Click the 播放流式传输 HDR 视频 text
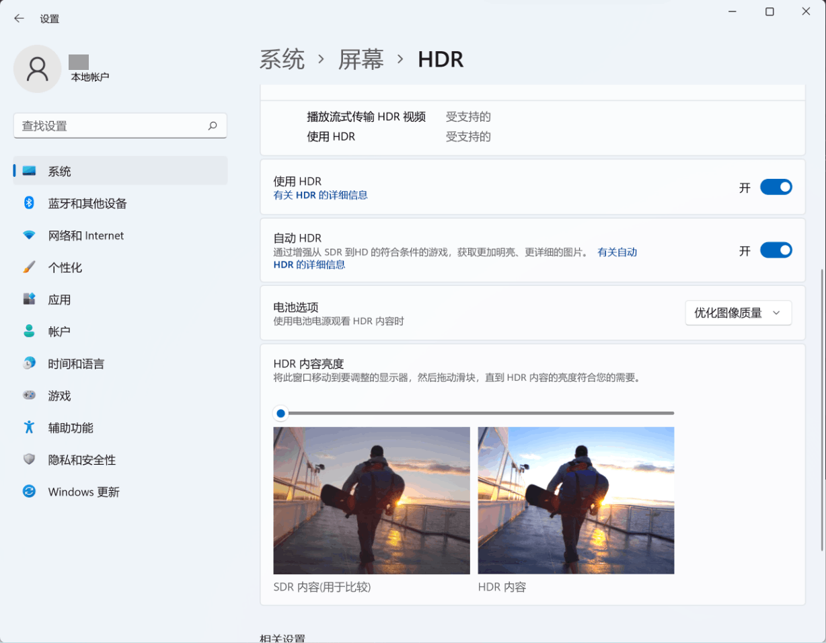Screen dimensions: 826x643 coord(366,116)
